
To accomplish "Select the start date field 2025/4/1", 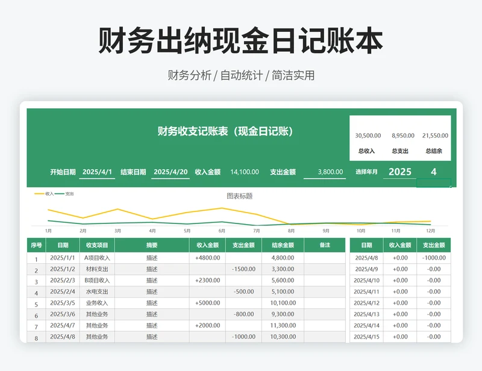I will coord(97,172).
